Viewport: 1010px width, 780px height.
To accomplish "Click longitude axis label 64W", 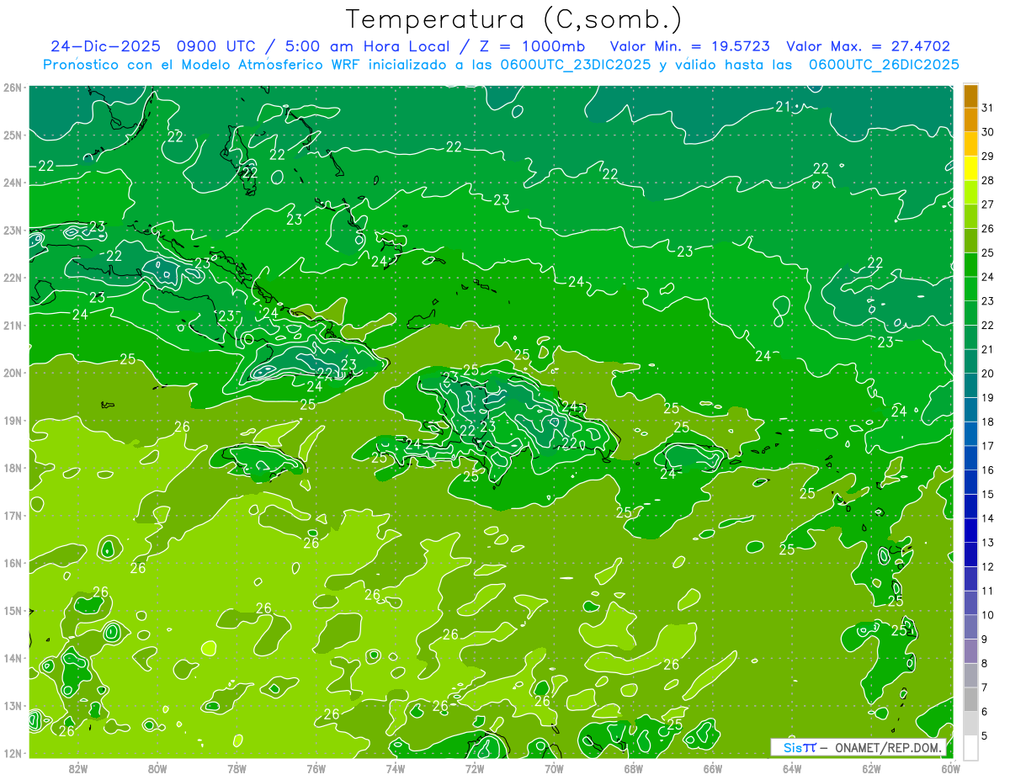I will coord(792,768).
